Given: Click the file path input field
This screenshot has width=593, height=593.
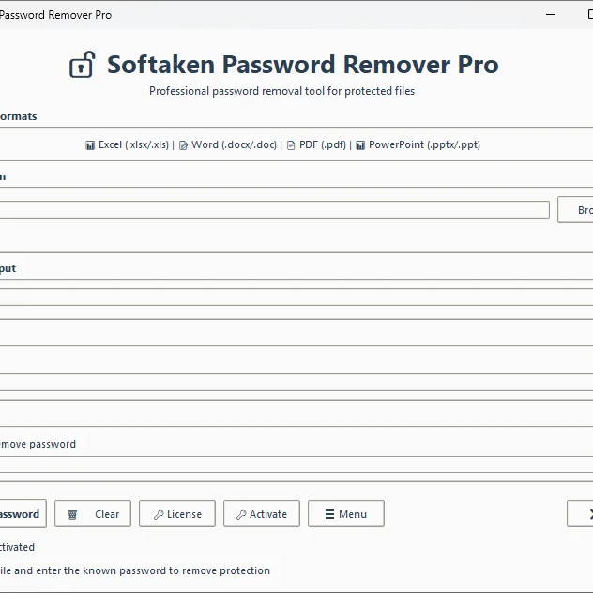Looking at the screenshot, I should click(x=272, y=210).
